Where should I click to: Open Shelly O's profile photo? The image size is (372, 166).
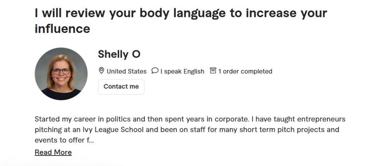tap(61, 74)
